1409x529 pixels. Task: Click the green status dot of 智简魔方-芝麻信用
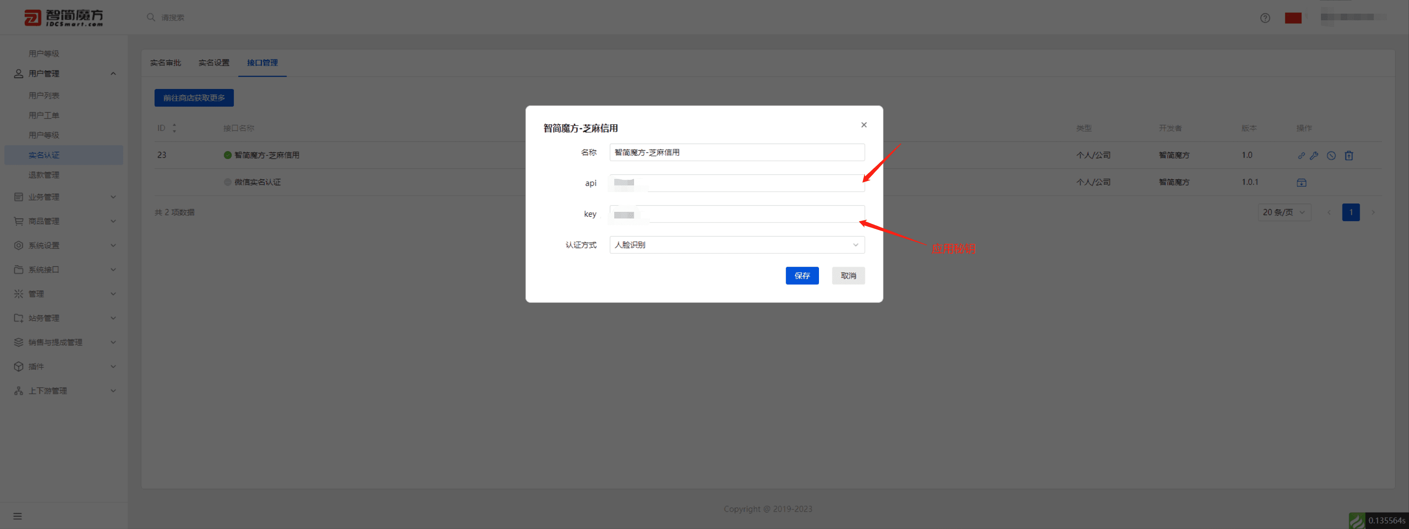228,155
